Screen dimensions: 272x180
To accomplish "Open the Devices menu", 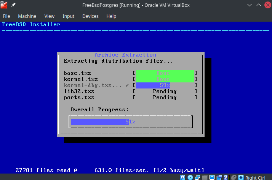I will tap(90, 16).
